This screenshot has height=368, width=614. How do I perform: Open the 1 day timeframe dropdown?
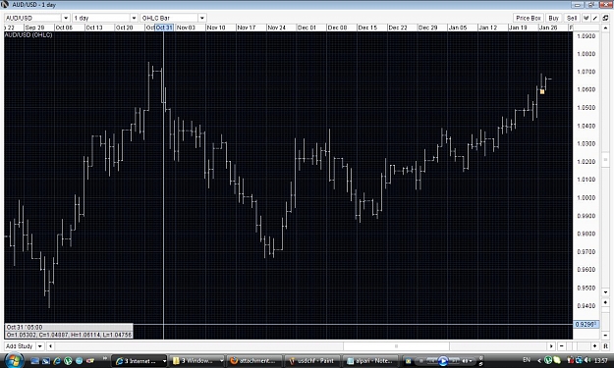click(x=134, y=18)
